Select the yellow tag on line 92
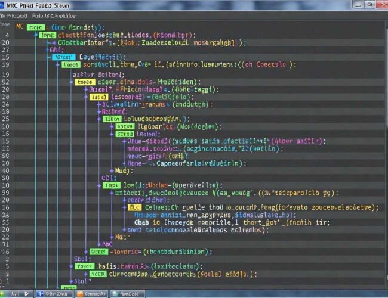The width and height of the screenshot is (388, 298). pos(85,82)
